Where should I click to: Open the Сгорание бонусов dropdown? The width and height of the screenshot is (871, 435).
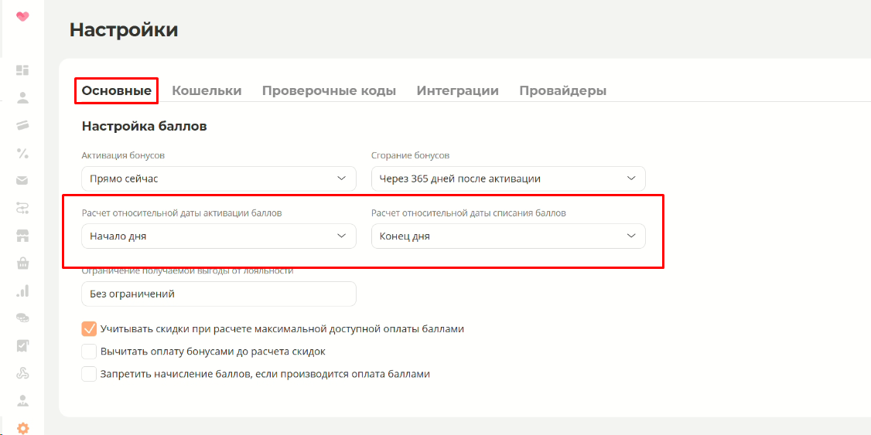508,178
